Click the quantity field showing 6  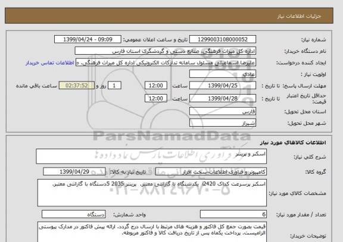click(233, 214)
